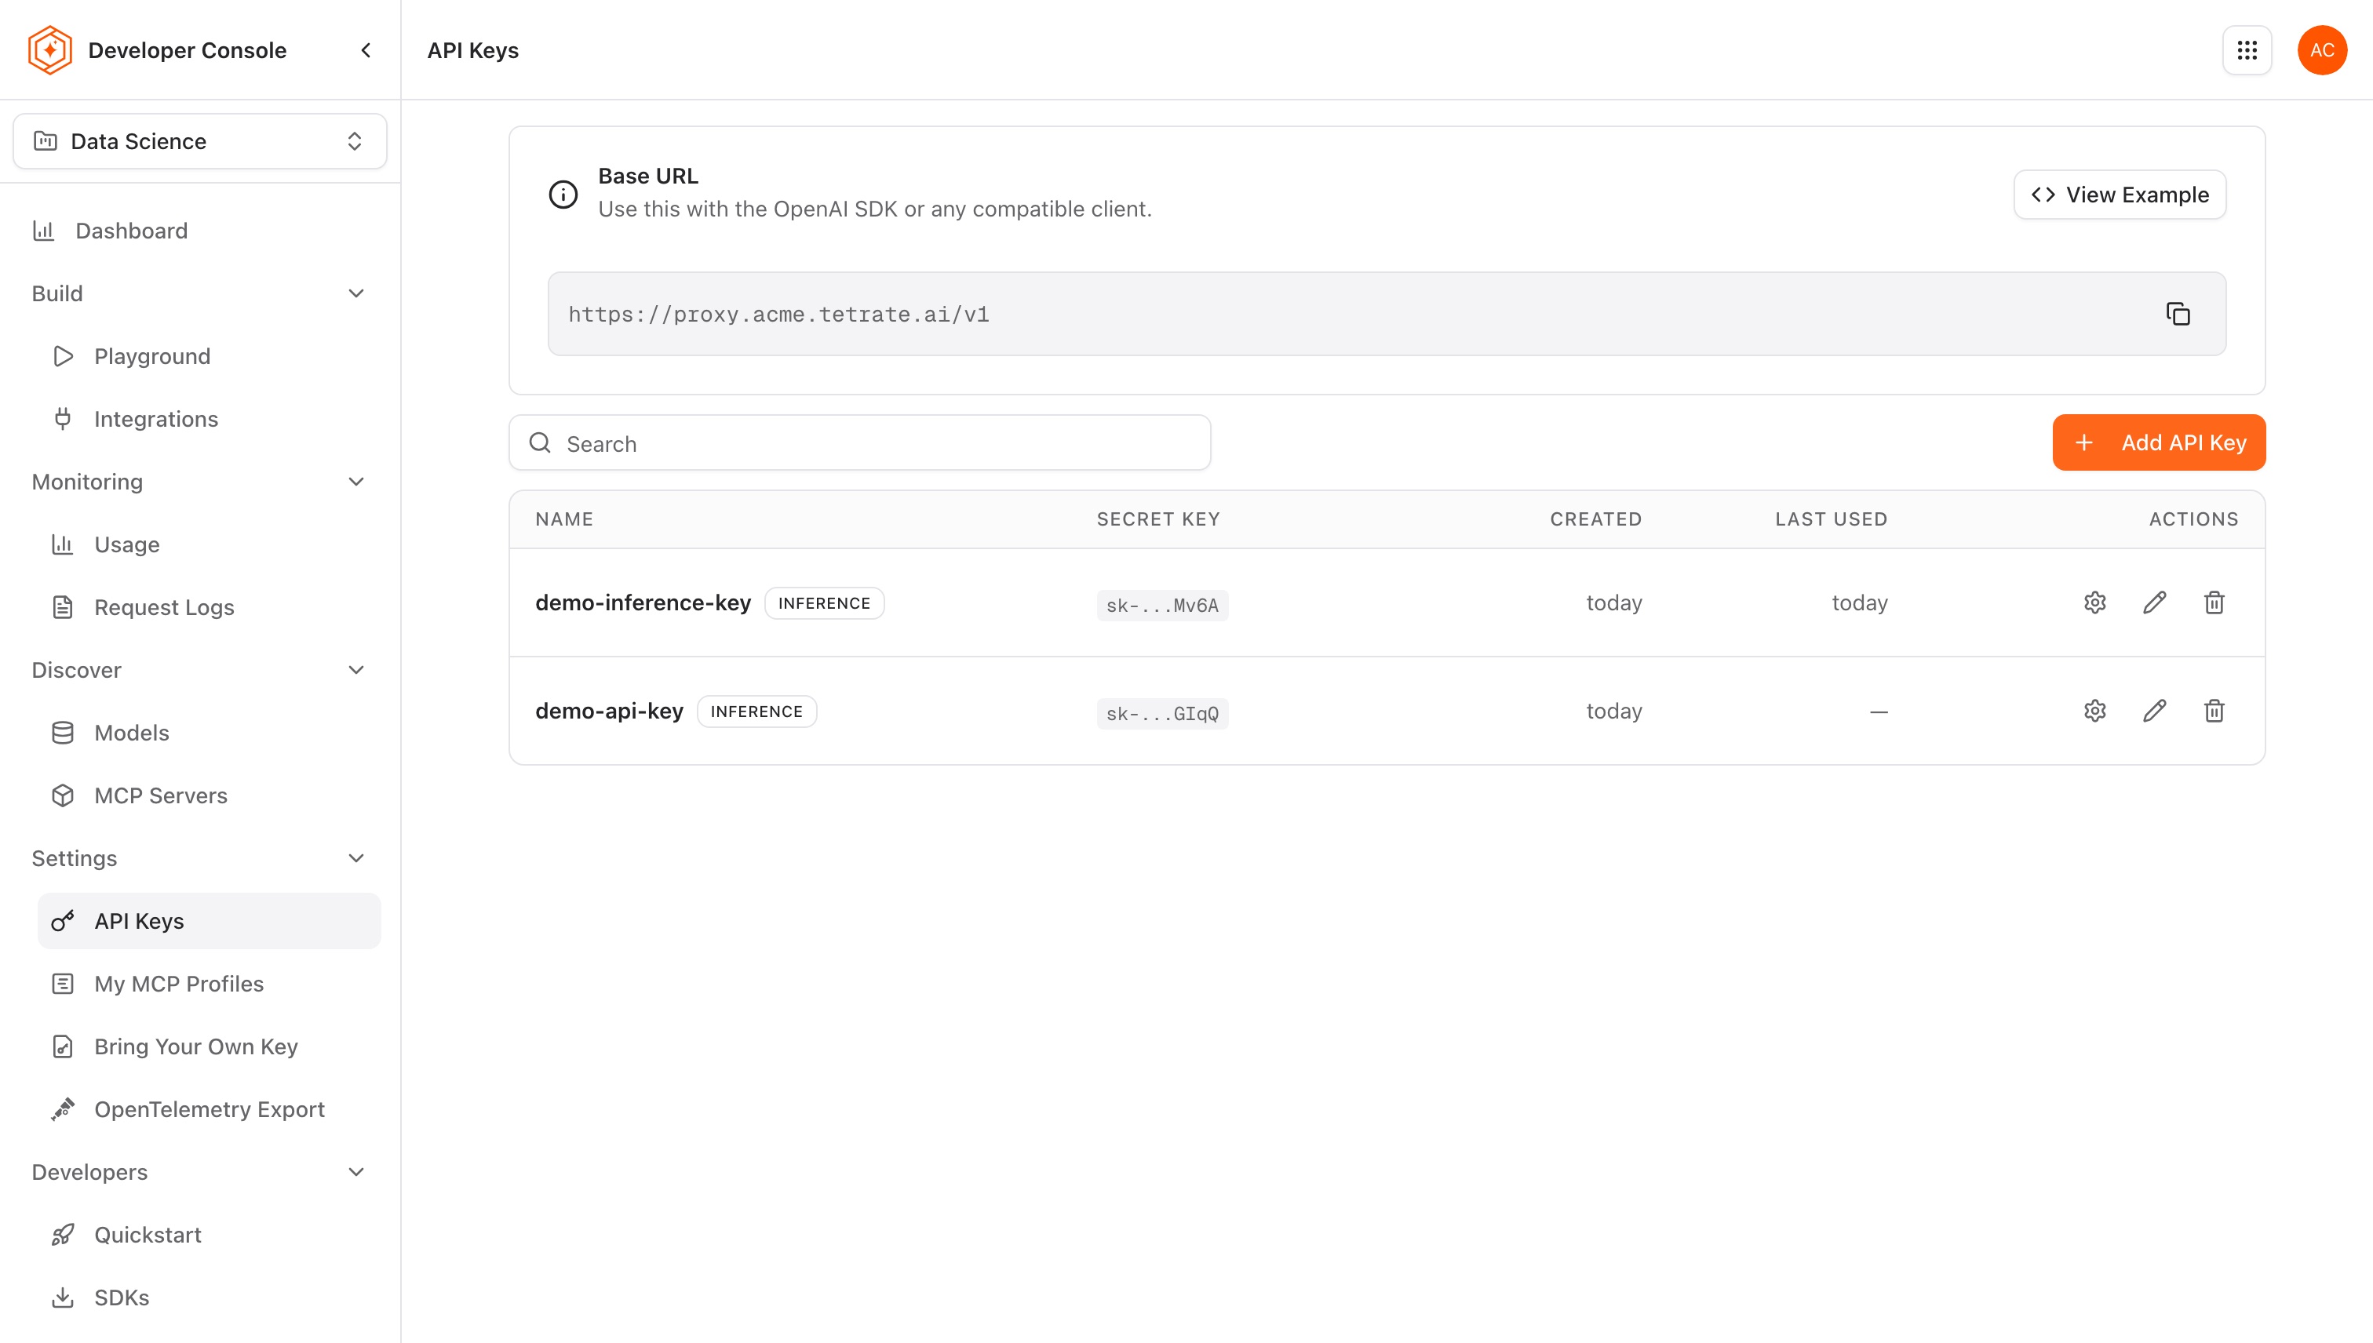2373x1343 pixels.
Task: Click the search magnifier icon
Action: pos(540,442)
